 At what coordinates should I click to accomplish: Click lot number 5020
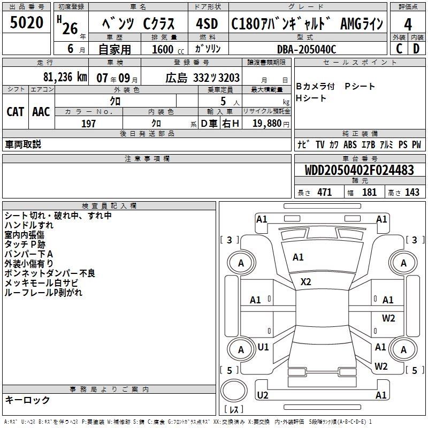pyautogui.click(x=26, y=22)
